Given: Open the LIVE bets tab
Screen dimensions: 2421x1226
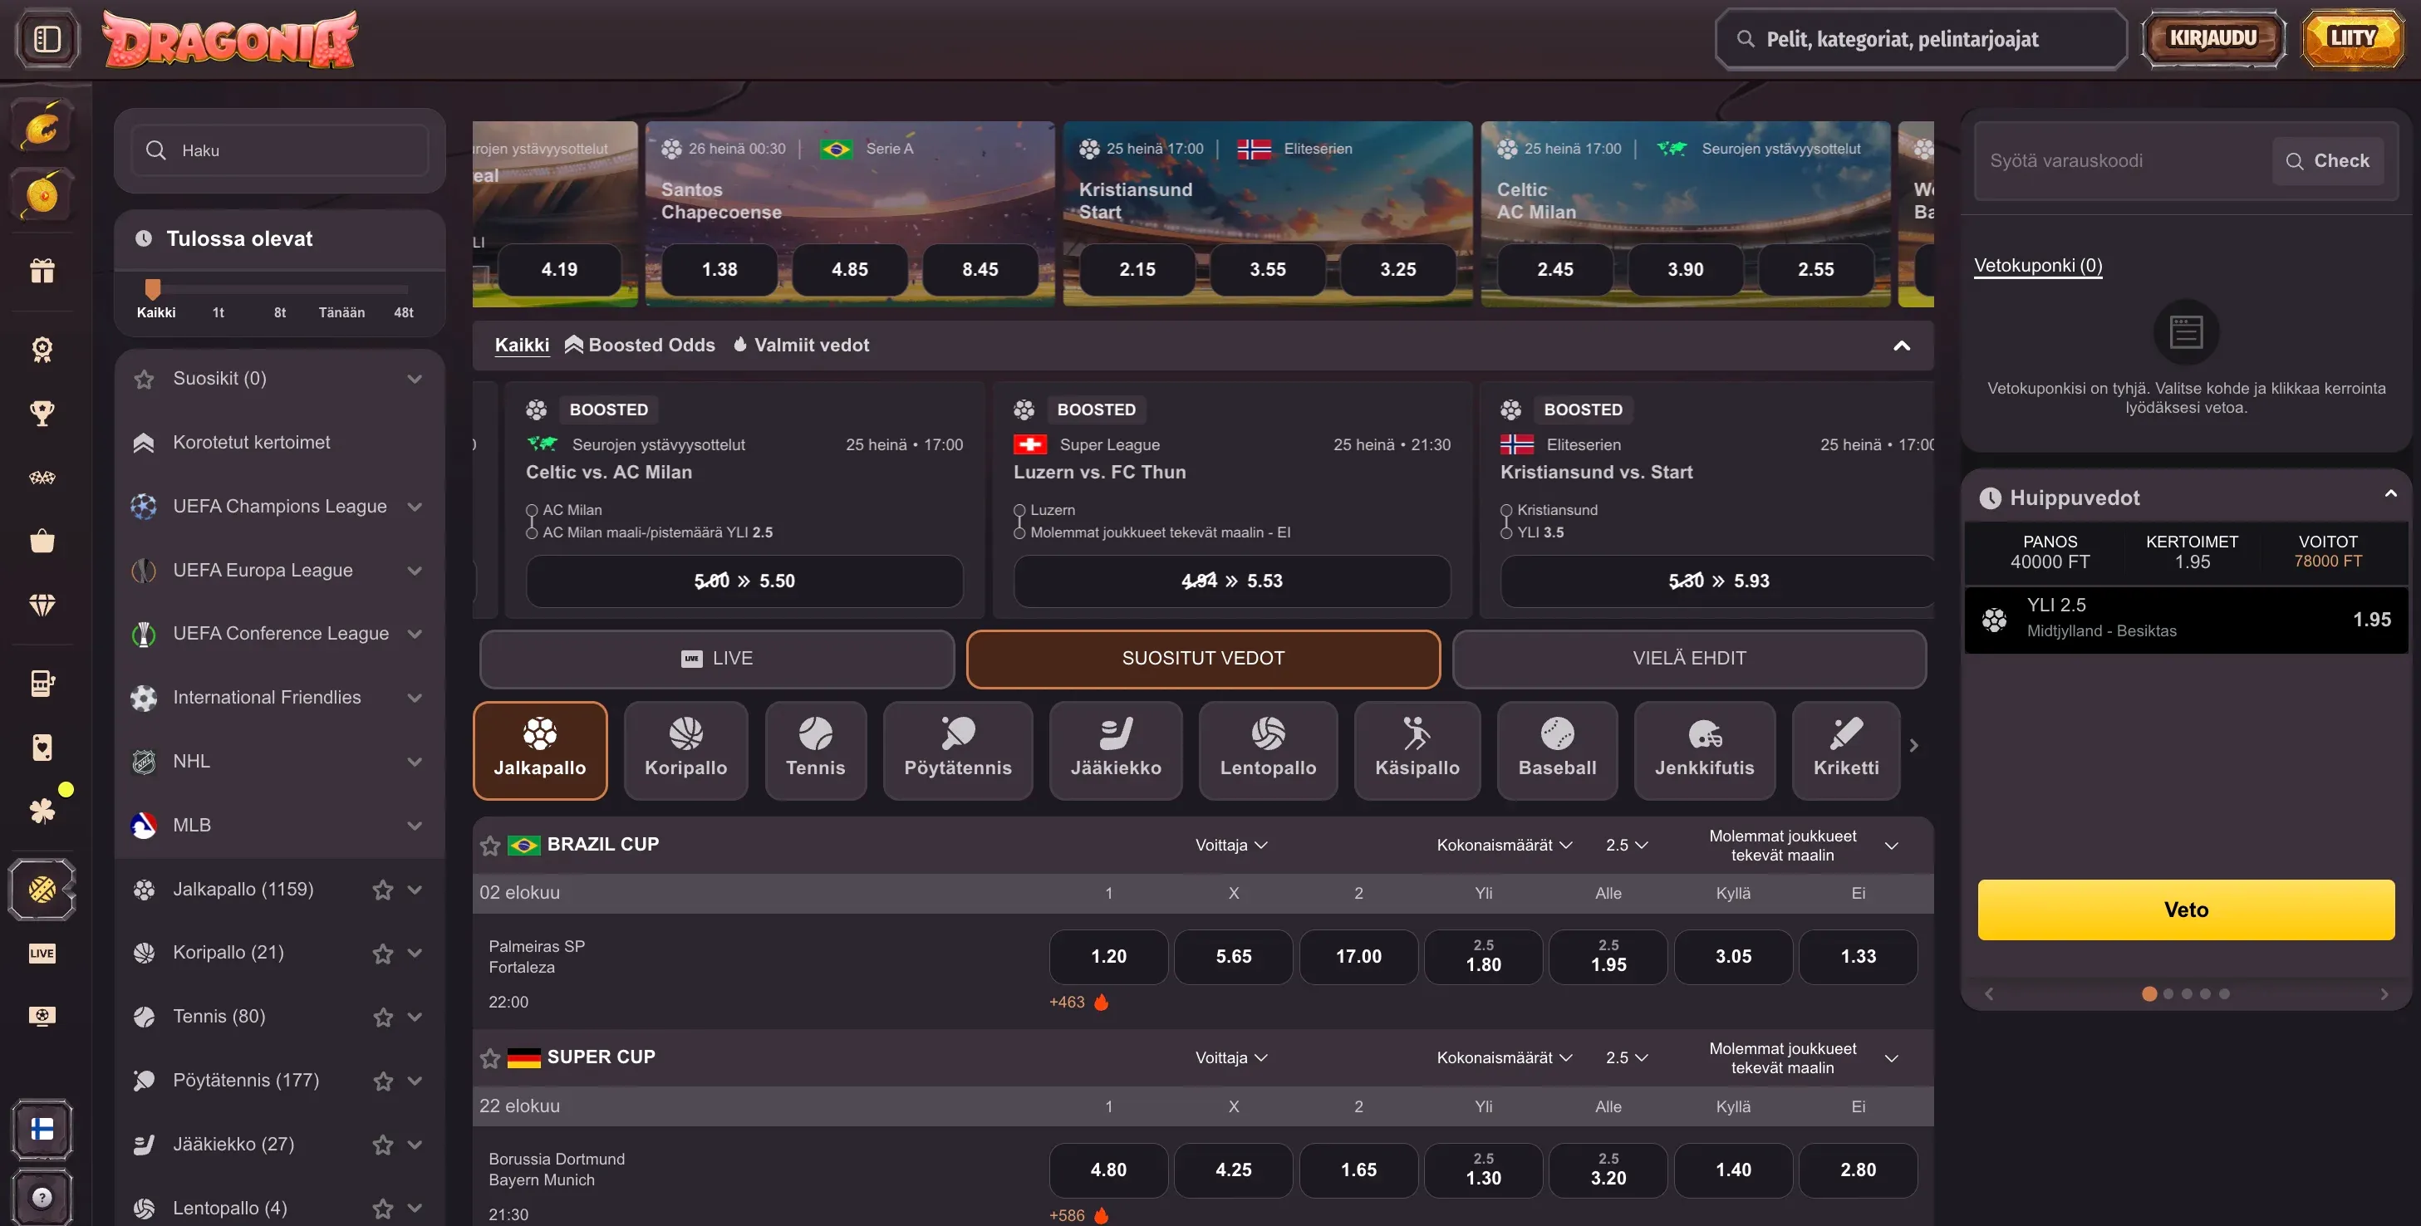Looking at the screenshot, I should pyautogui.click(x=717, y=659).
